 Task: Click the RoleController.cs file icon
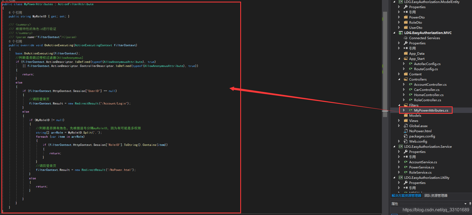point(411,100)
